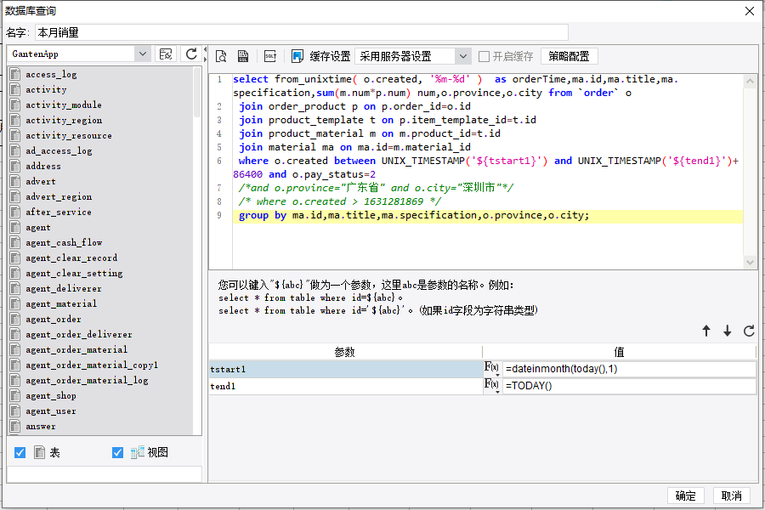
Task: Click the boxed SQL icon in the toolbar
Action: pos(270,56)
